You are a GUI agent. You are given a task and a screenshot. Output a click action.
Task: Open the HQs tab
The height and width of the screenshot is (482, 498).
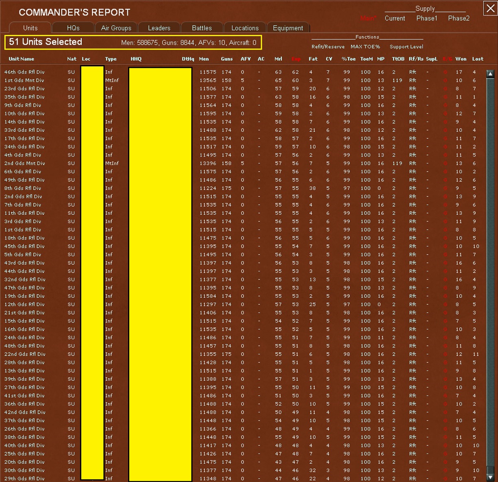point(73,28)
